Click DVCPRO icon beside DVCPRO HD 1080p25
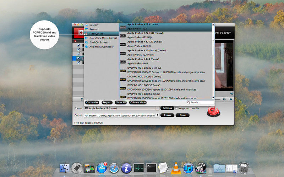Image resolution: width=284 pixels, height=177 pixels. (x=123, y=71)
